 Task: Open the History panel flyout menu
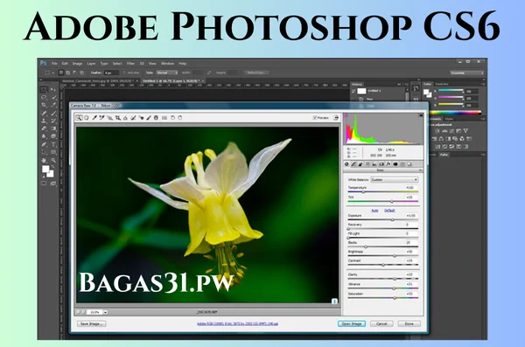coord(406,84)
